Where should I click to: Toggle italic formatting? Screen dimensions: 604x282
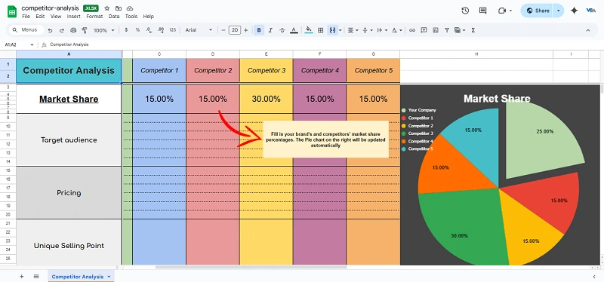tap(270, 30)
